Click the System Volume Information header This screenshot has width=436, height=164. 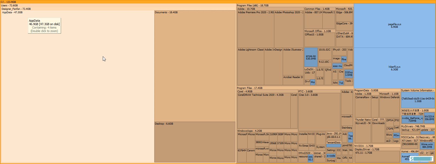point(418,90)
